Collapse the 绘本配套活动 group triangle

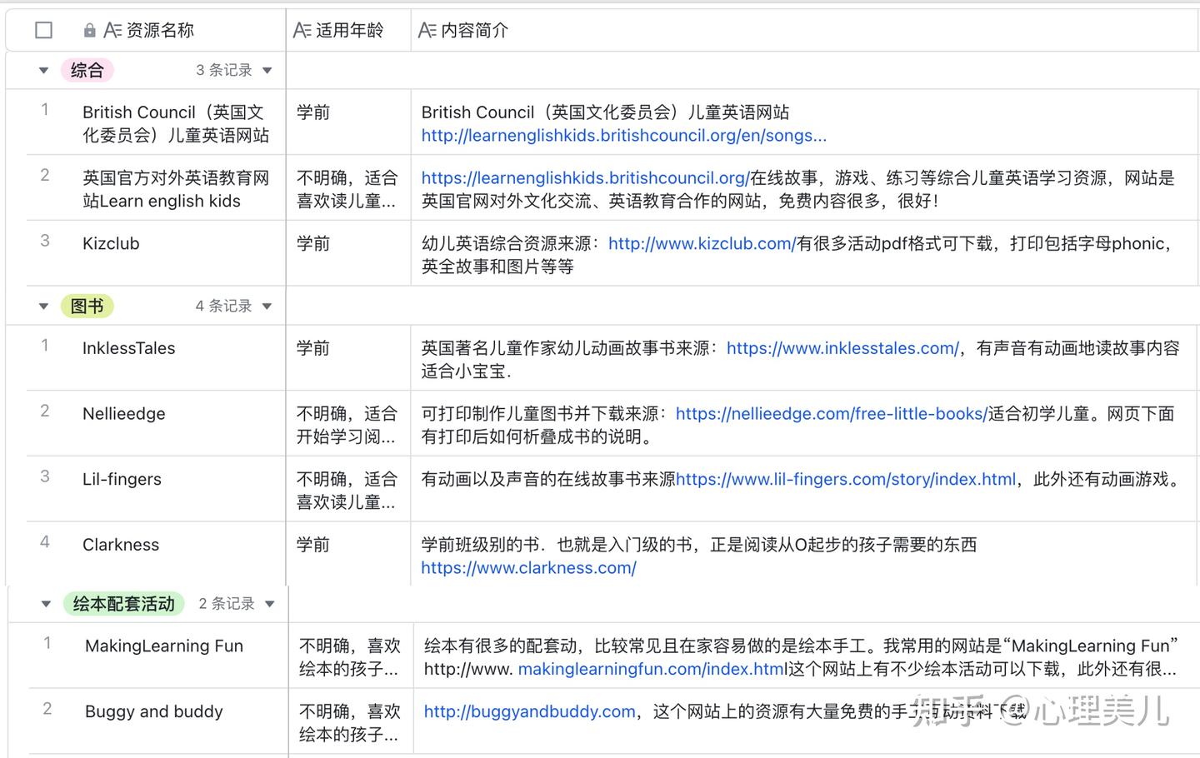(x=46, y=604)
